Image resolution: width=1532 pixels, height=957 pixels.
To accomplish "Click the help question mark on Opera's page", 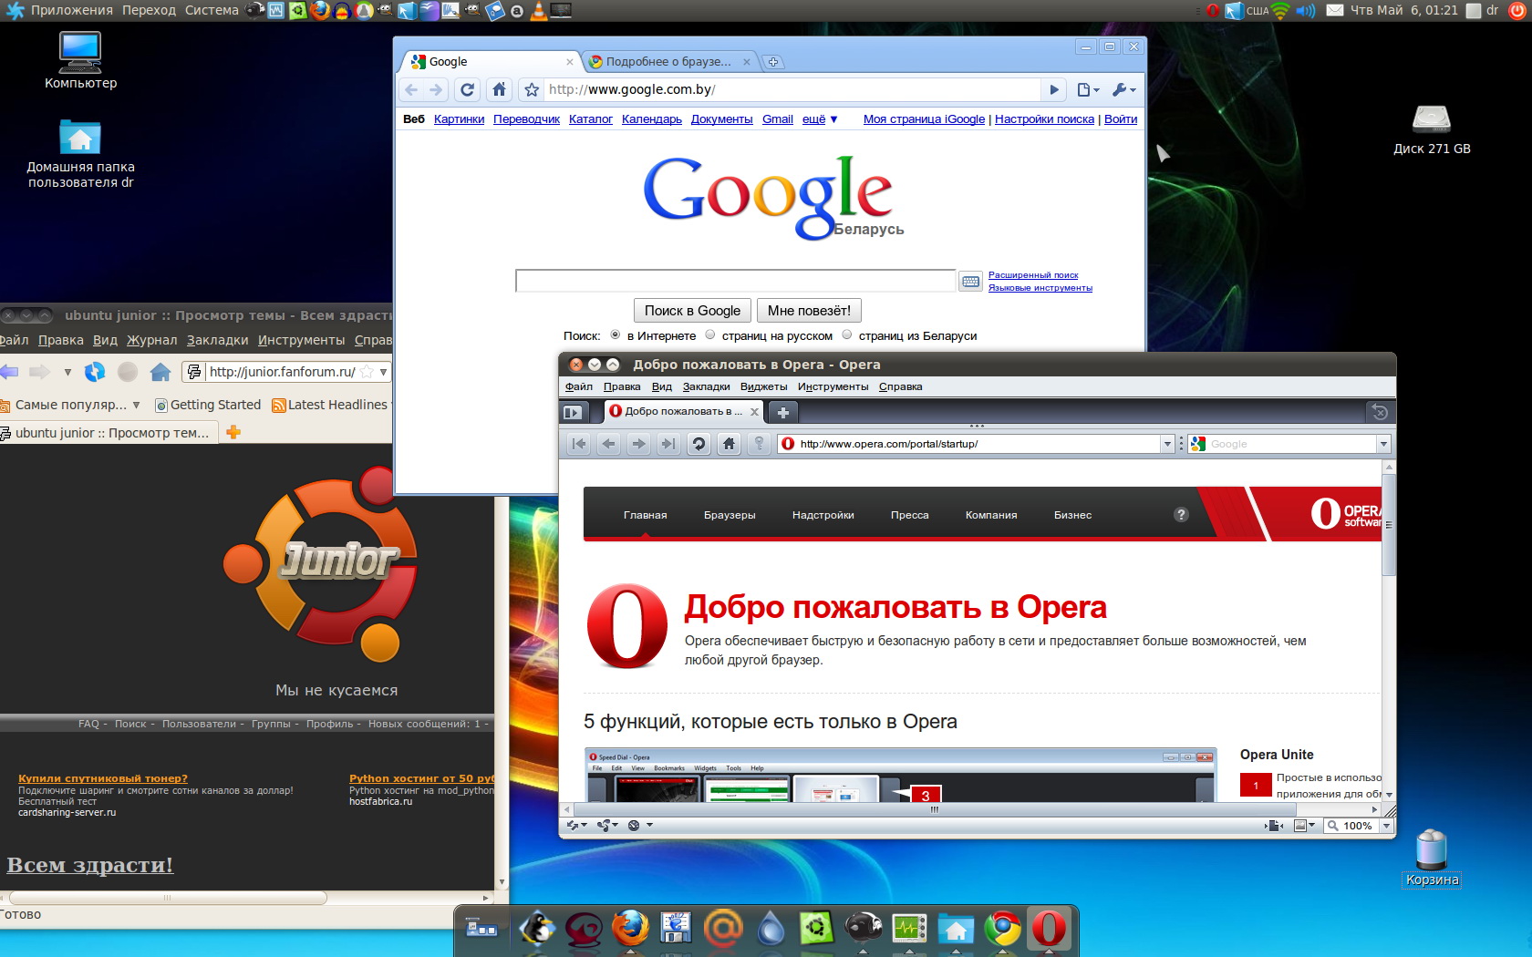I will point(1181,515).
